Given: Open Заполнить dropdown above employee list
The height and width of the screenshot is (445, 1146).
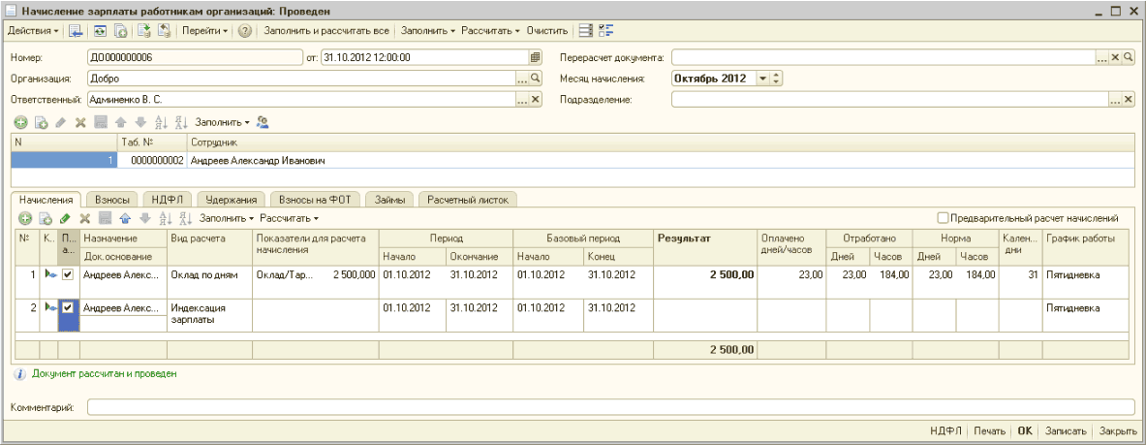Looking at the screenshot, I should pyautogui.click(x=222, y=123).
